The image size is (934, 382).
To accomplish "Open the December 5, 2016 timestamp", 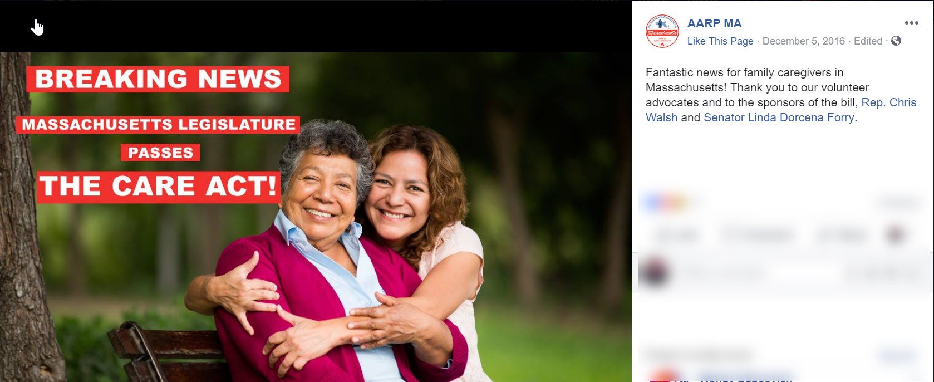I will (803, 41).
